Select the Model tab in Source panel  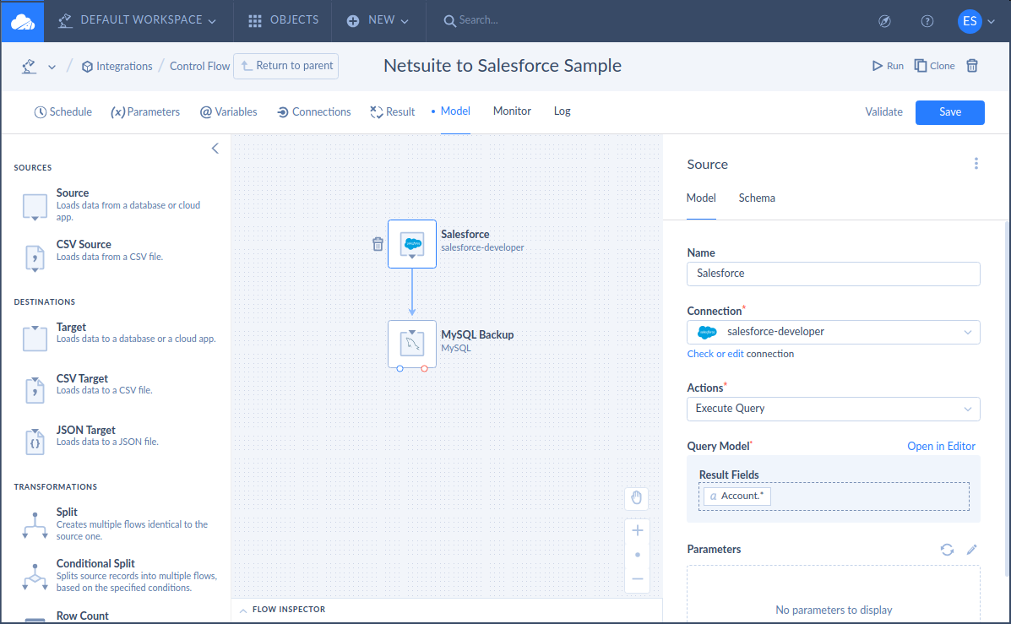[701, 198]
